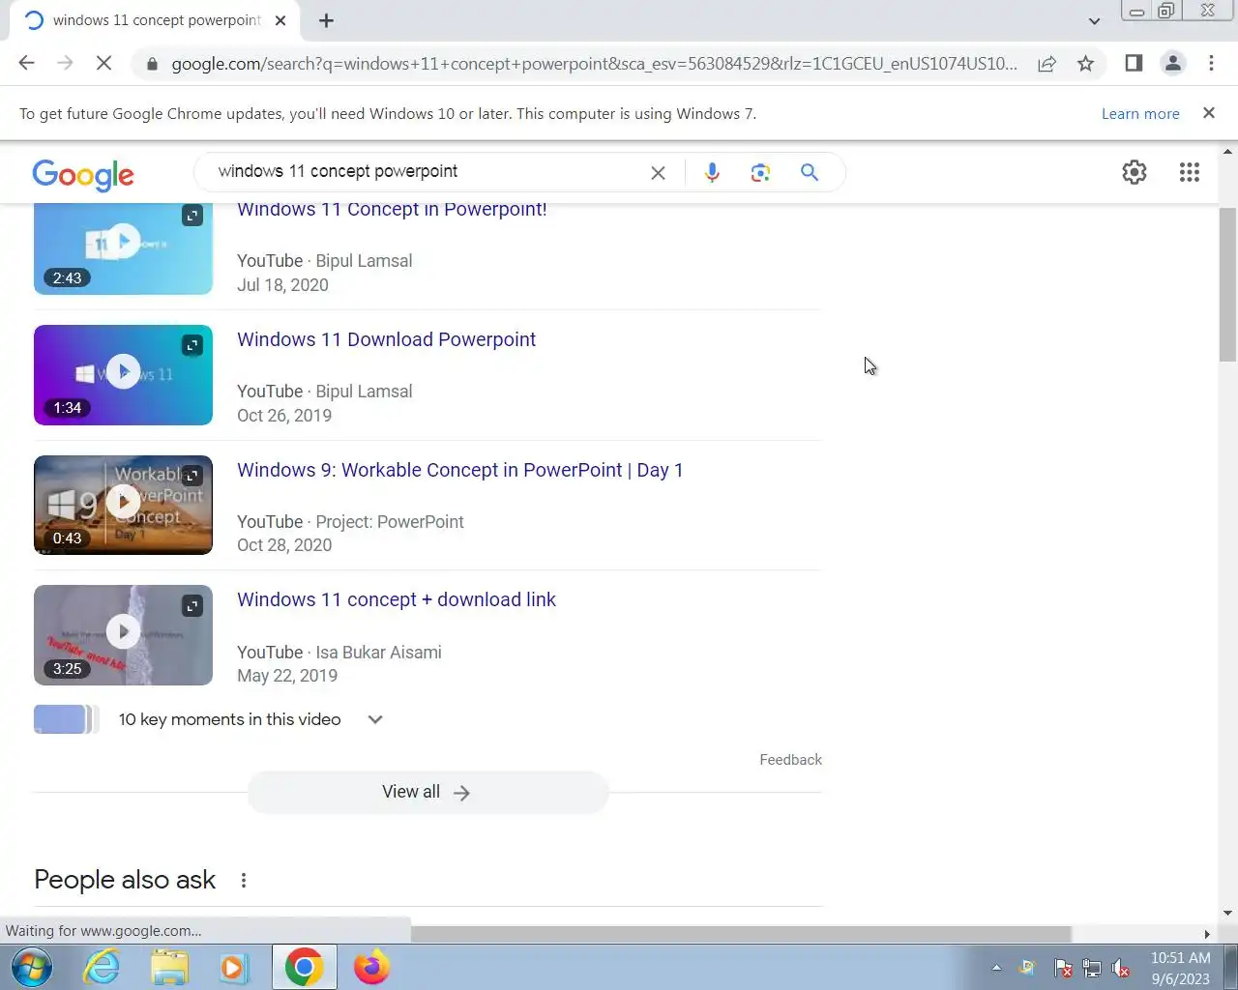Open the tab search chevron
Screen dimensions: 1238x990
click(1094, 20)
